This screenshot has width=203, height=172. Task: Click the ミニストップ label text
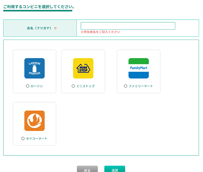(x=86, y=86)
